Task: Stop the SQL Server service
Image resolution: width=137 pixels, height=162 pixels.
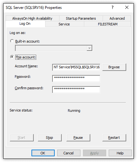Action: [x=50, y=138]
